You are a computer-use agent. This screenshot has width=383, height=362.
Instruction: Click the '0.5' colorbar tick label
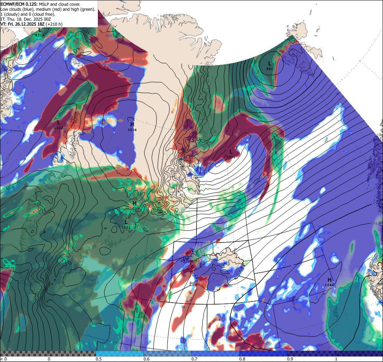[x=99, y=359]
